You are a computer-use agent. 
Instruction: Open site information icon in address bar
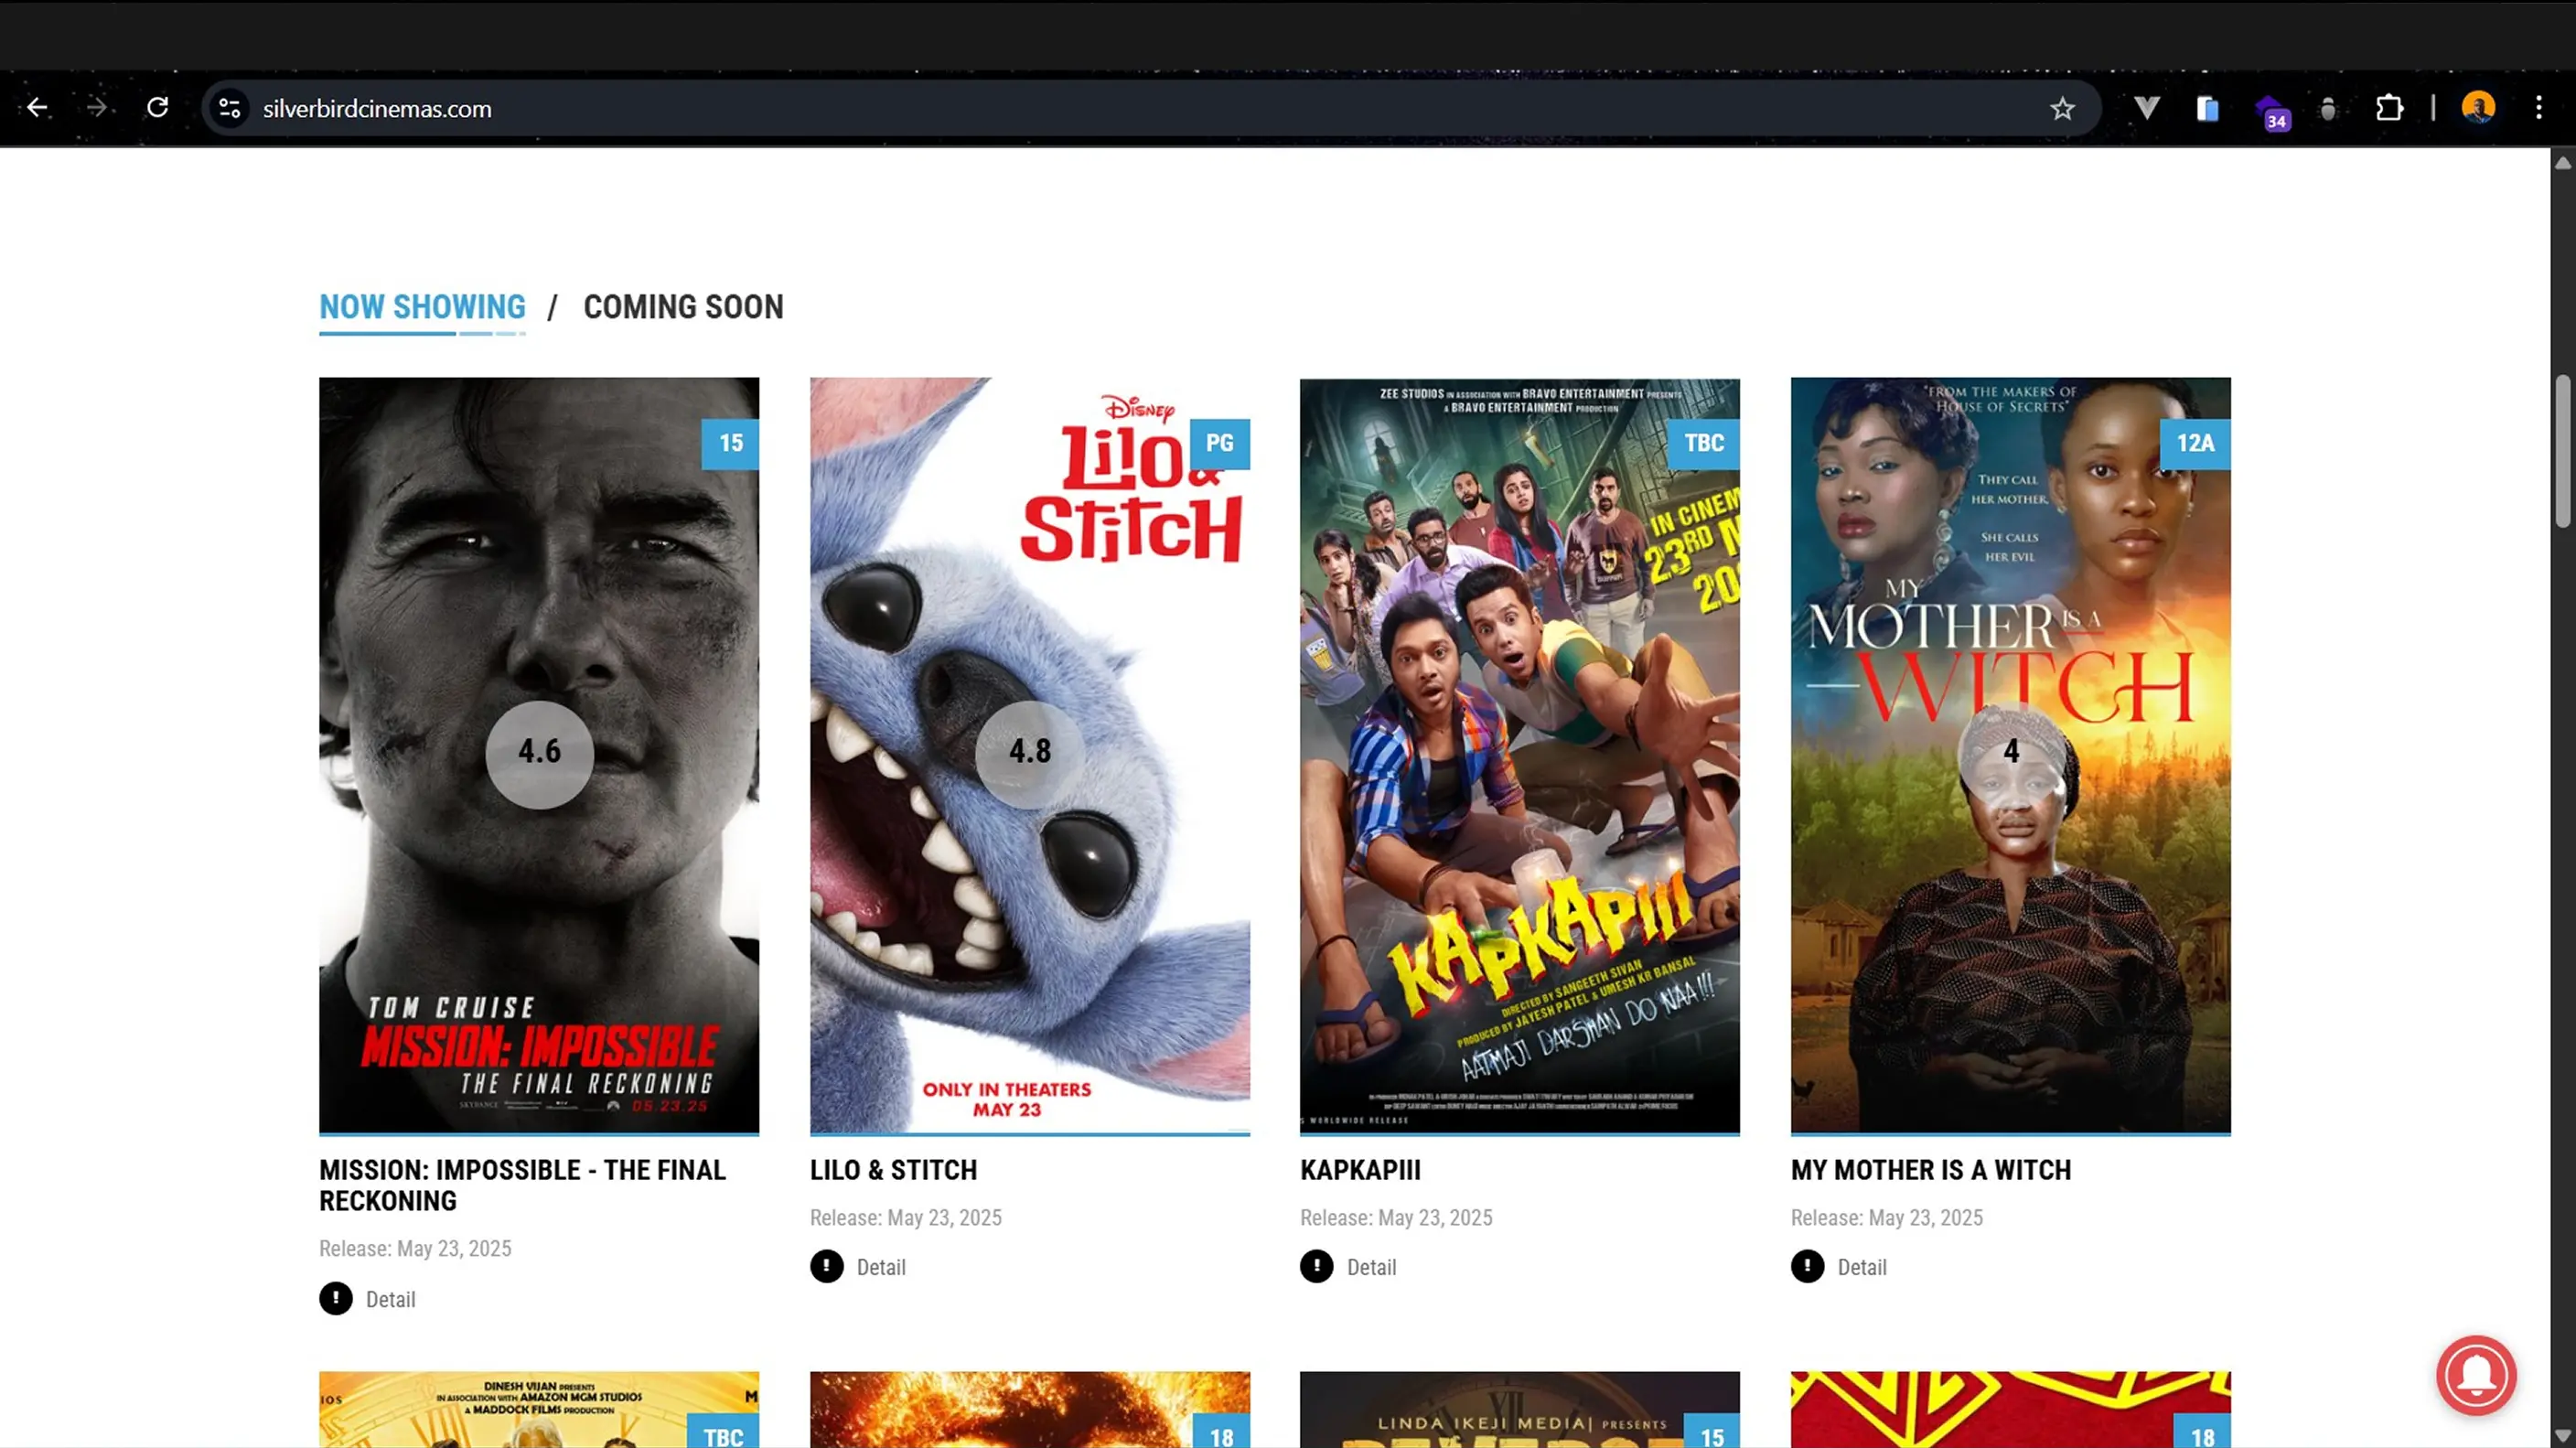coord(230,108)
